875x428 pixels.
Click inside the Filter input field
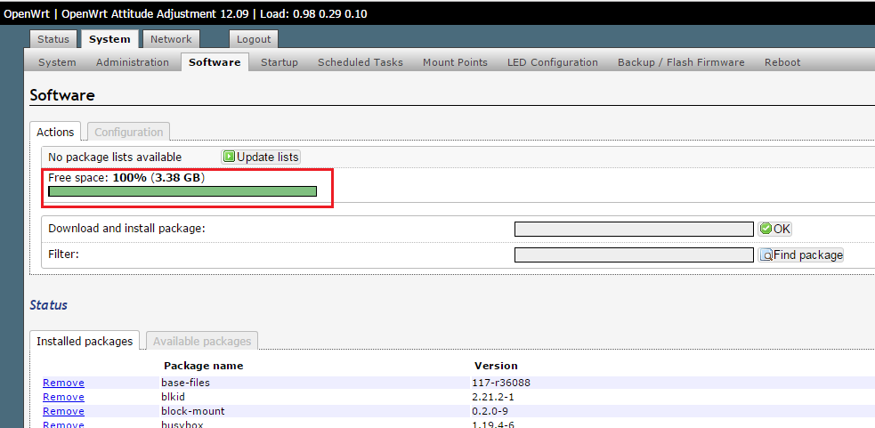(x=634, y=255)
